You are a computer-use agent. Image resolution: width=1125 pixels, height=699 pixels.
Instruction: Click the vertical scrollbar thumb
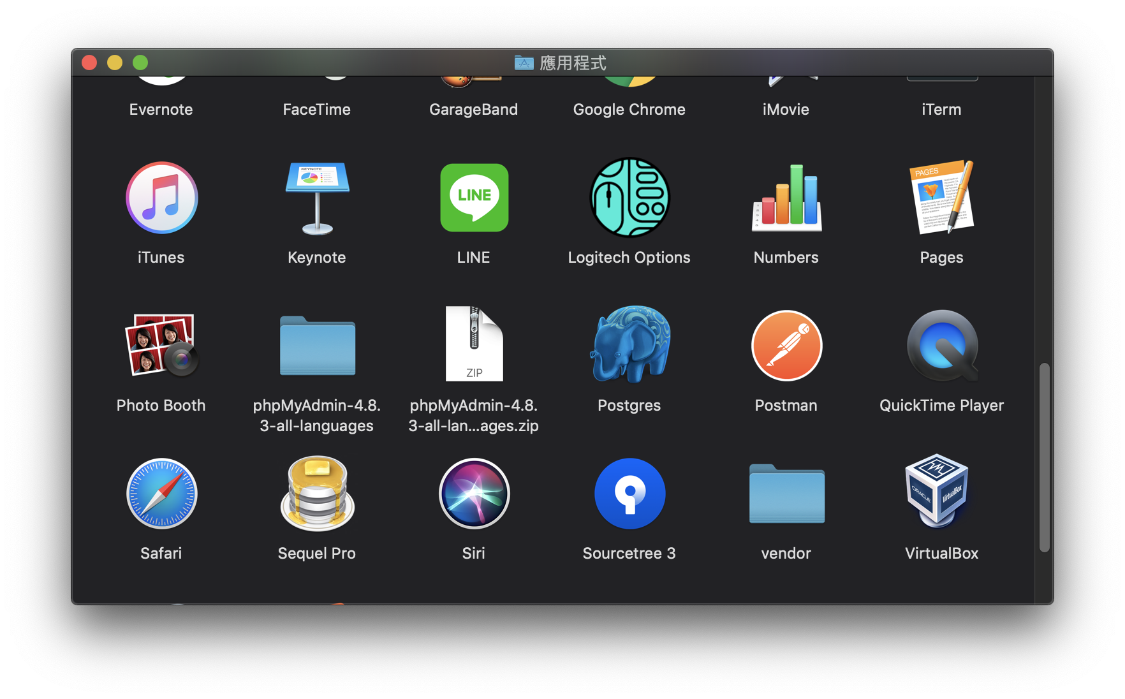pos(1044,457)
